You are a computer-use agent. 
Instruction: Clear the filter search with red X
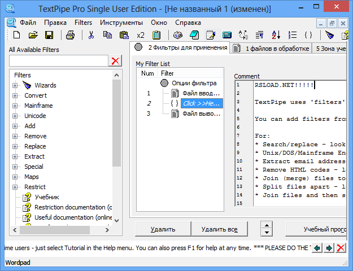[115, 61]
